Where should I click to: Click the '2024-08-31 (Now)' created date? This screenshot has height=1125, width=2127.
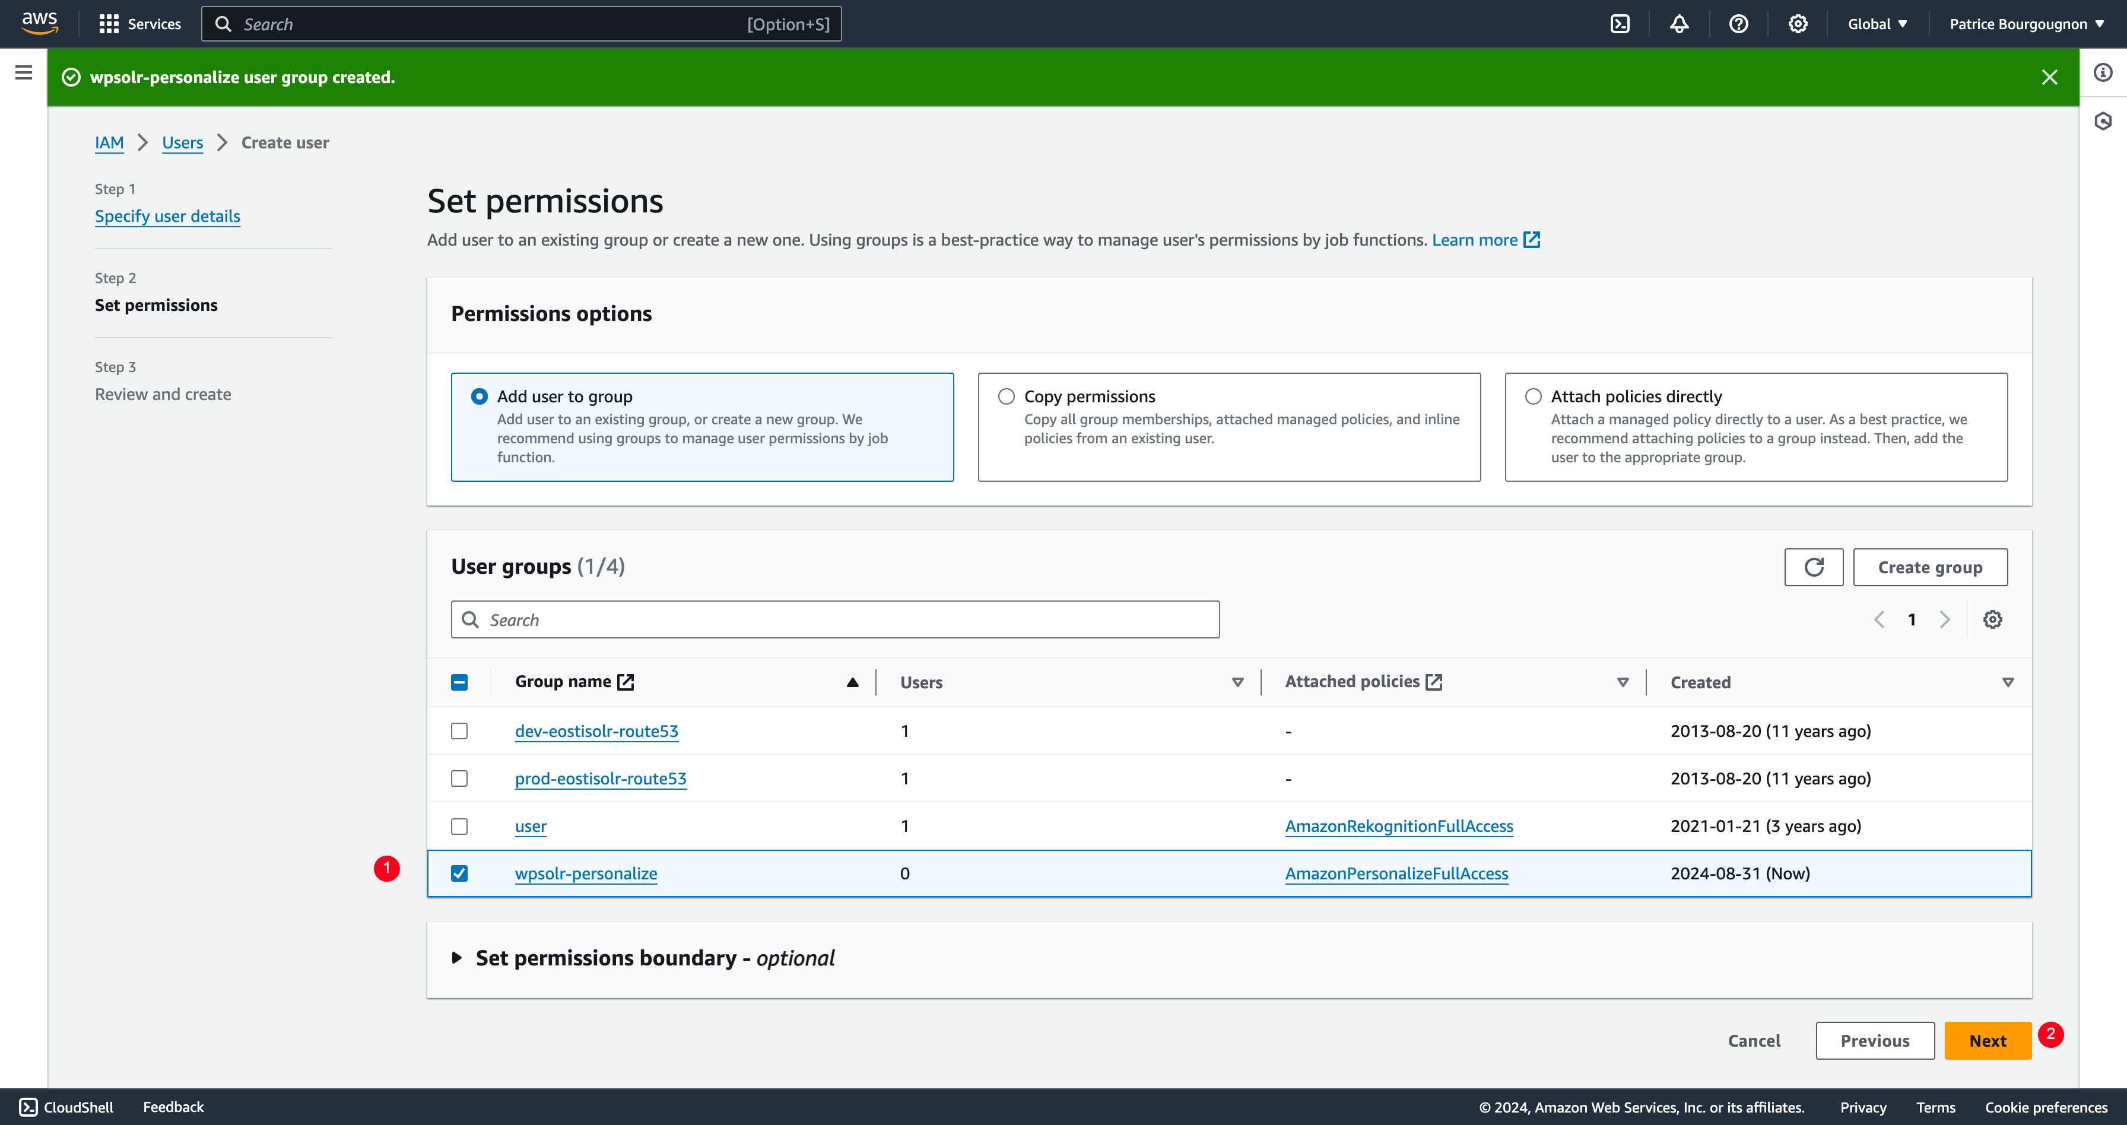(1739, 873)
